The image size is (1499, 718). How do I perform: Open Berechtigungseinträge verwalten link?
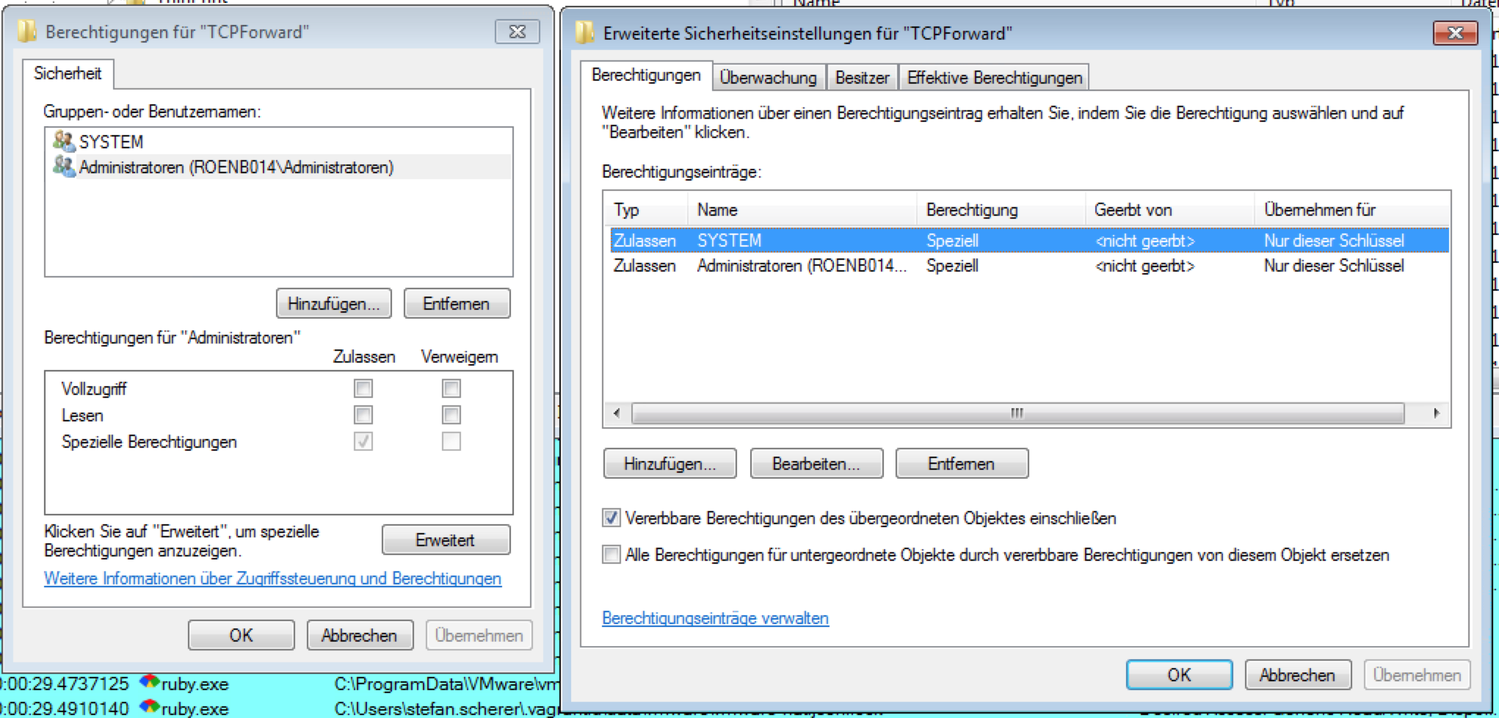[x=715, y=618]
